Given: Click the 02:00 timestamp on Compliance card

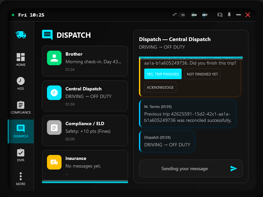Looking at the screenshot, I should click(x=70, y=139).
